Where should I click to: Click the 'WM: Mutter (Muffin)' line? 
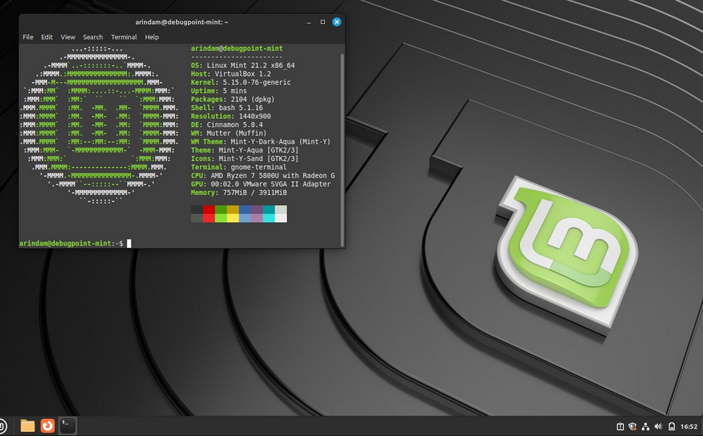tap(228, 133)
